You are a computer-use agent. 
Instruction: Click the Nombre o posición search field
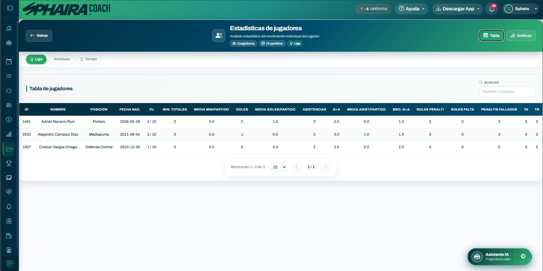tap(507, 91)
